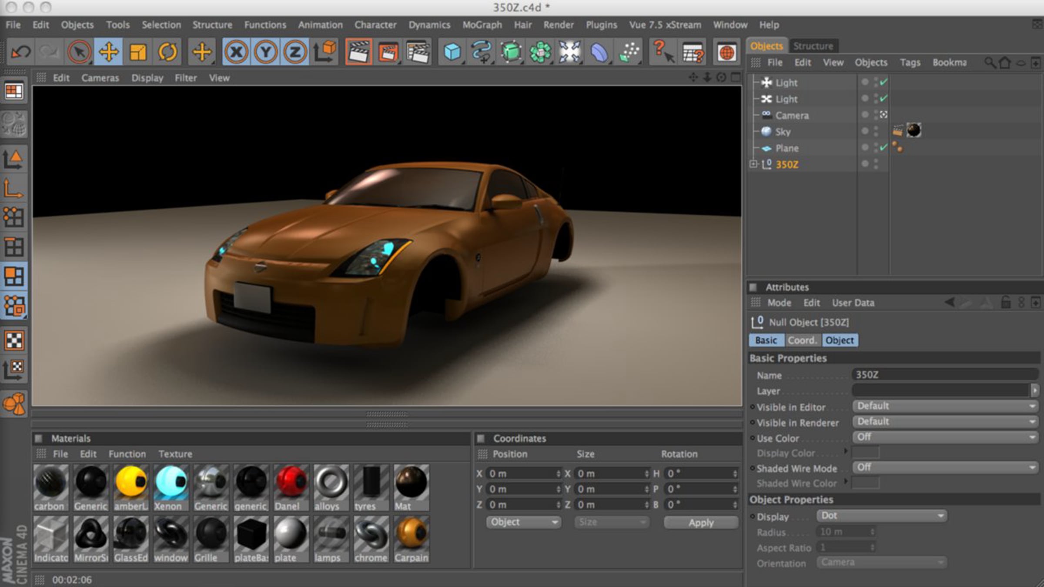Select the Live Selection arrow tool
The image size is (1044, 587).
[x=79, y=53]
